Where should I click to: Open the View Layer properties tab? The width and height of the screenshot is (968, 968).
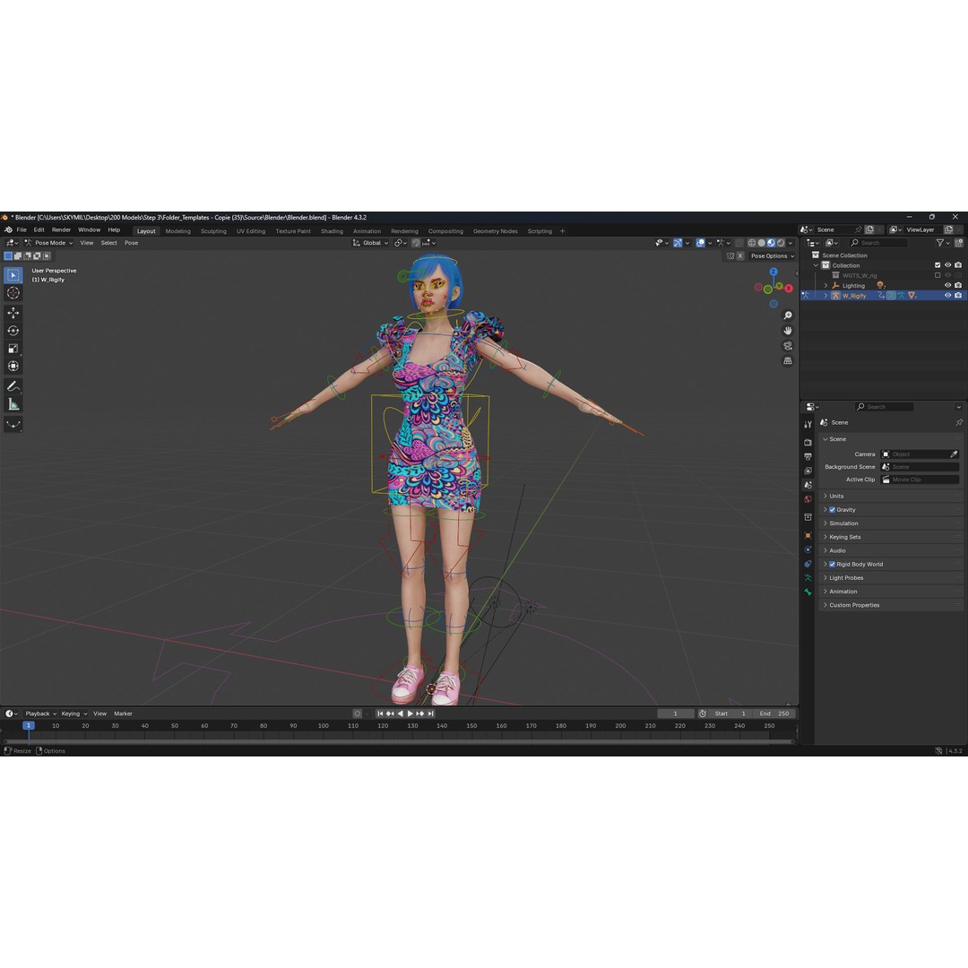(808, 471)
